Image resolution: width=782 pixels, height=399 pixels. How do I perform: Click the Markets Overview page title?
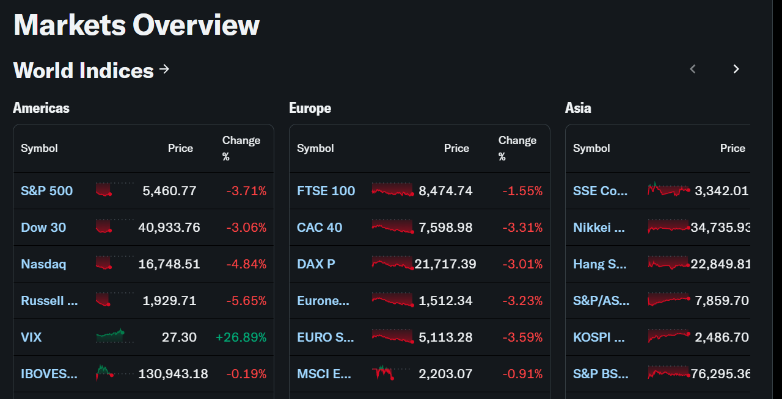click(x=136, y=25)
